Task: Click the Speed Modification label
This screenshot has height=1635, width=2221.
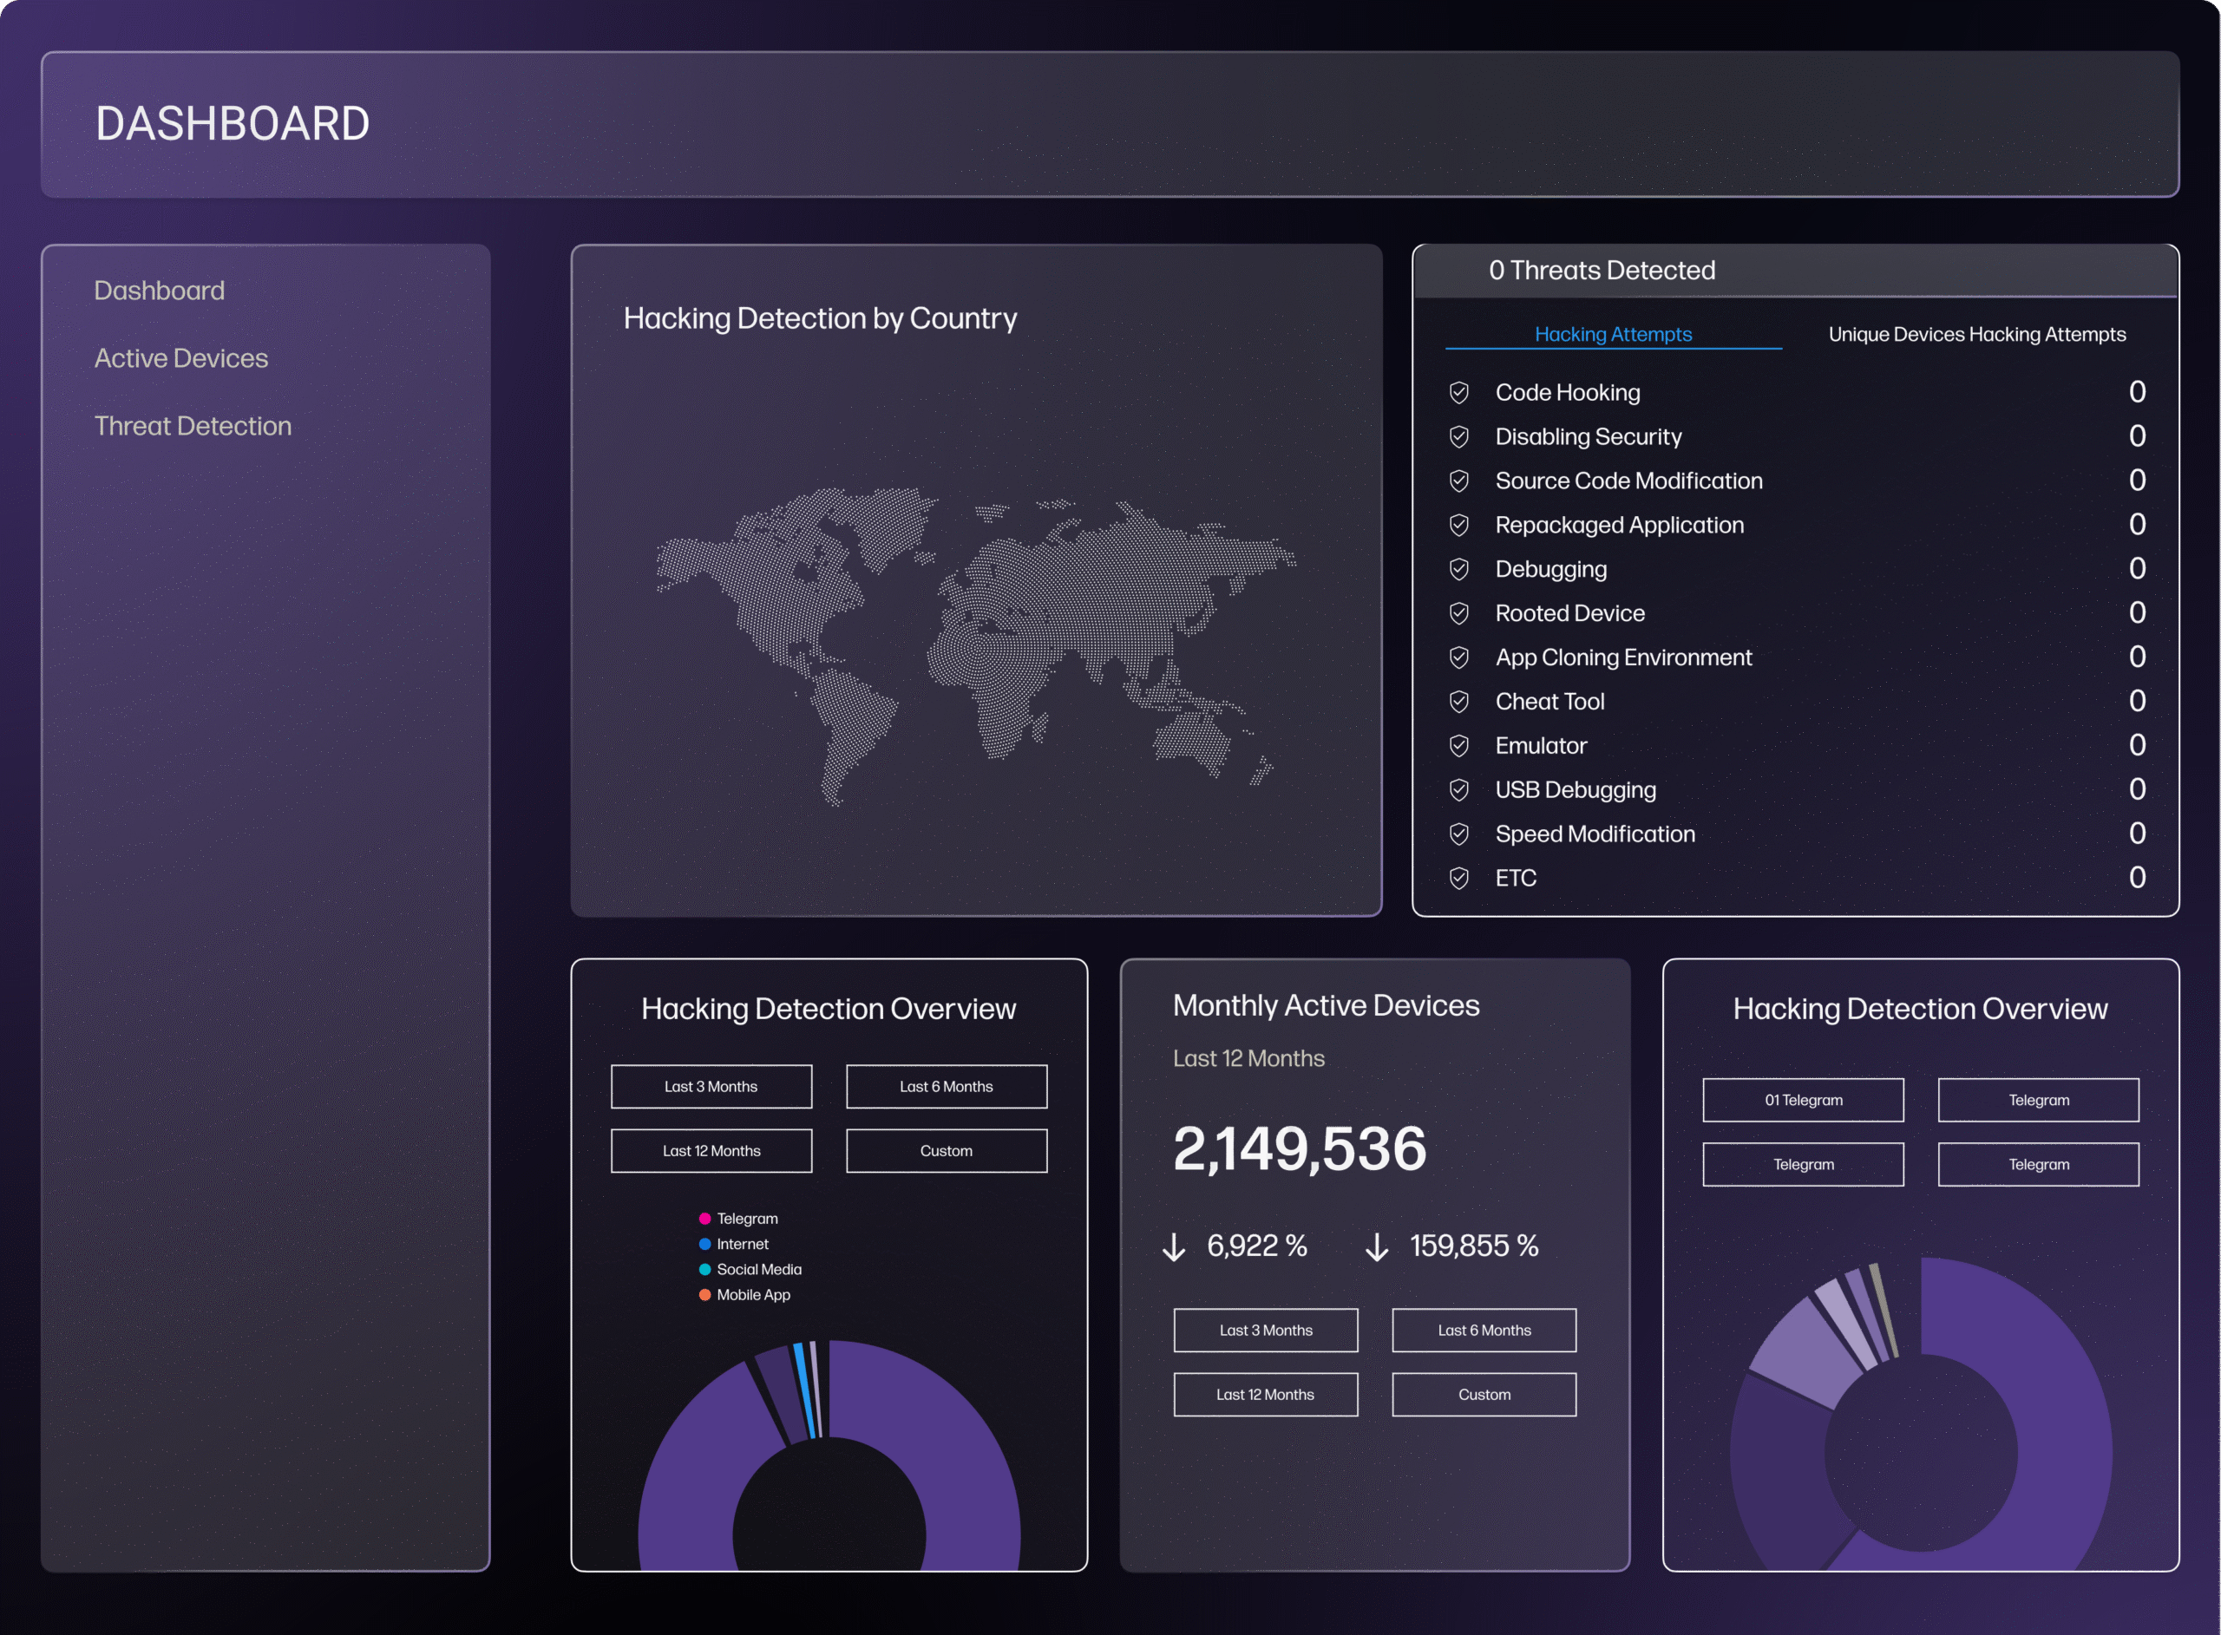Action: click(1595, 834)
